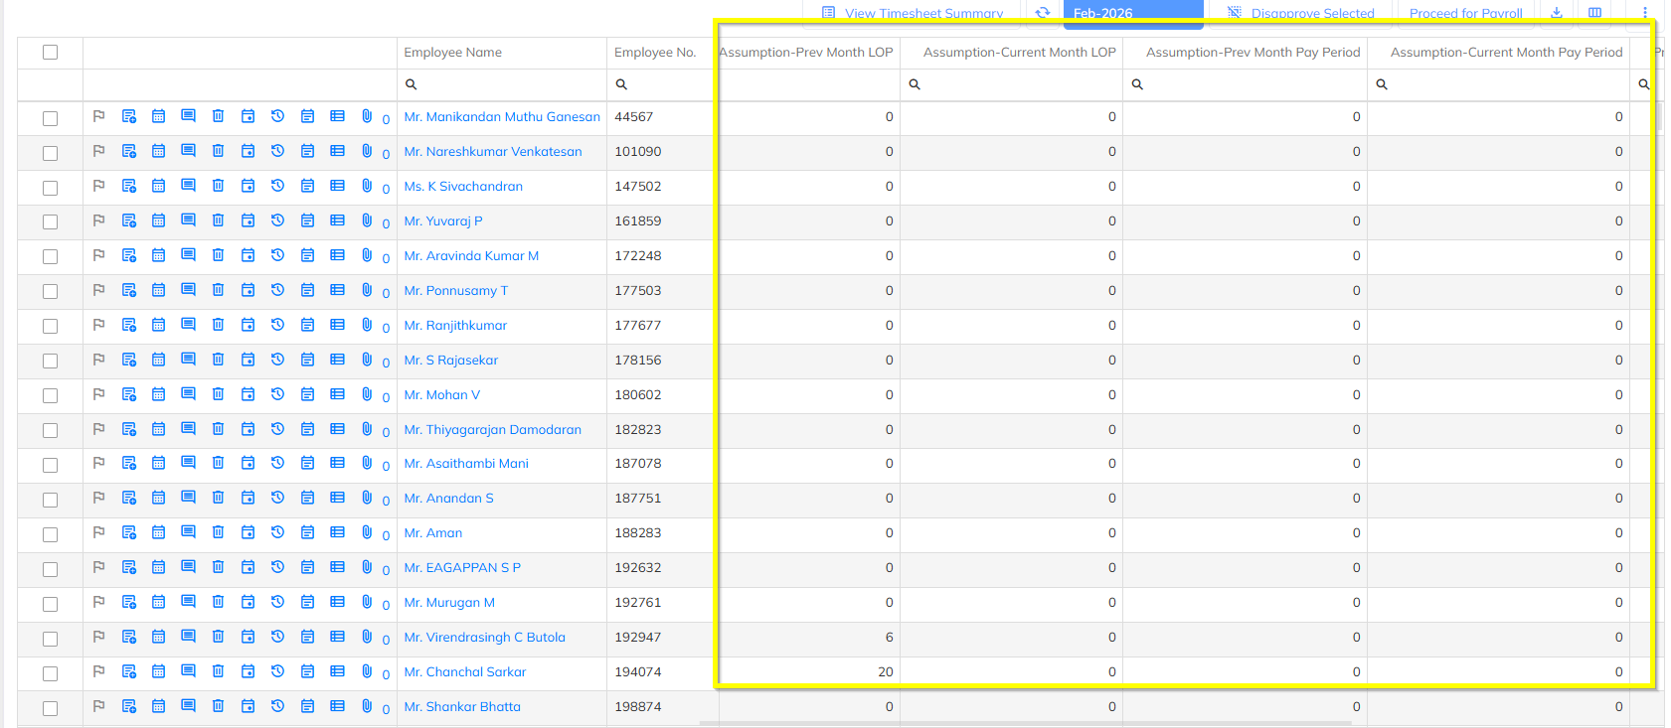Open employee link Mr. Thiyagarajan Damodaran
1671x728 pixels.
pos(493,430)
